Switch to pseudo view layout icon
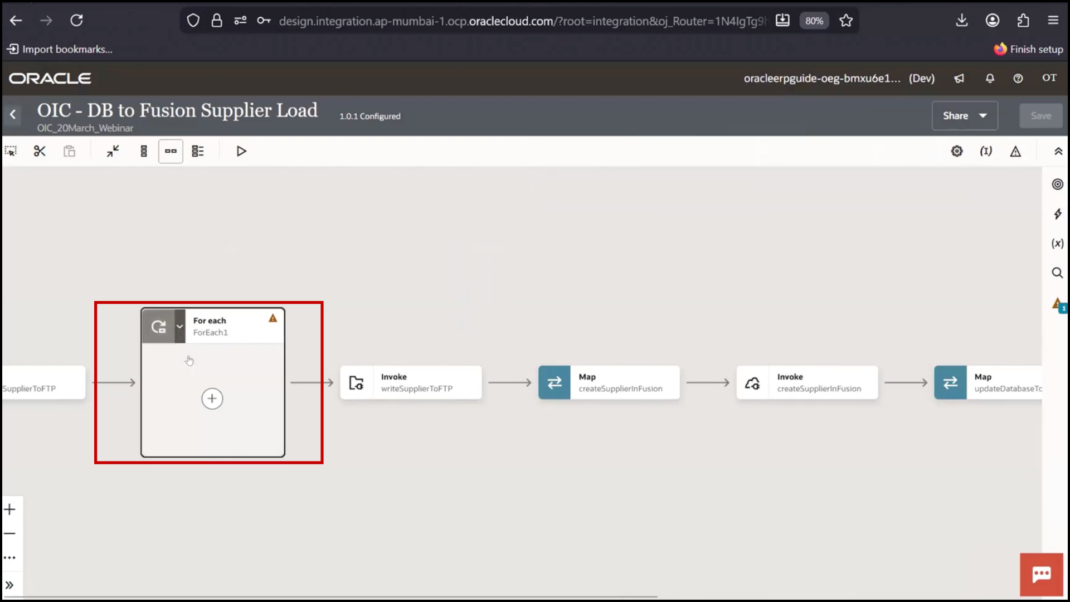 [x=198, y=152]
